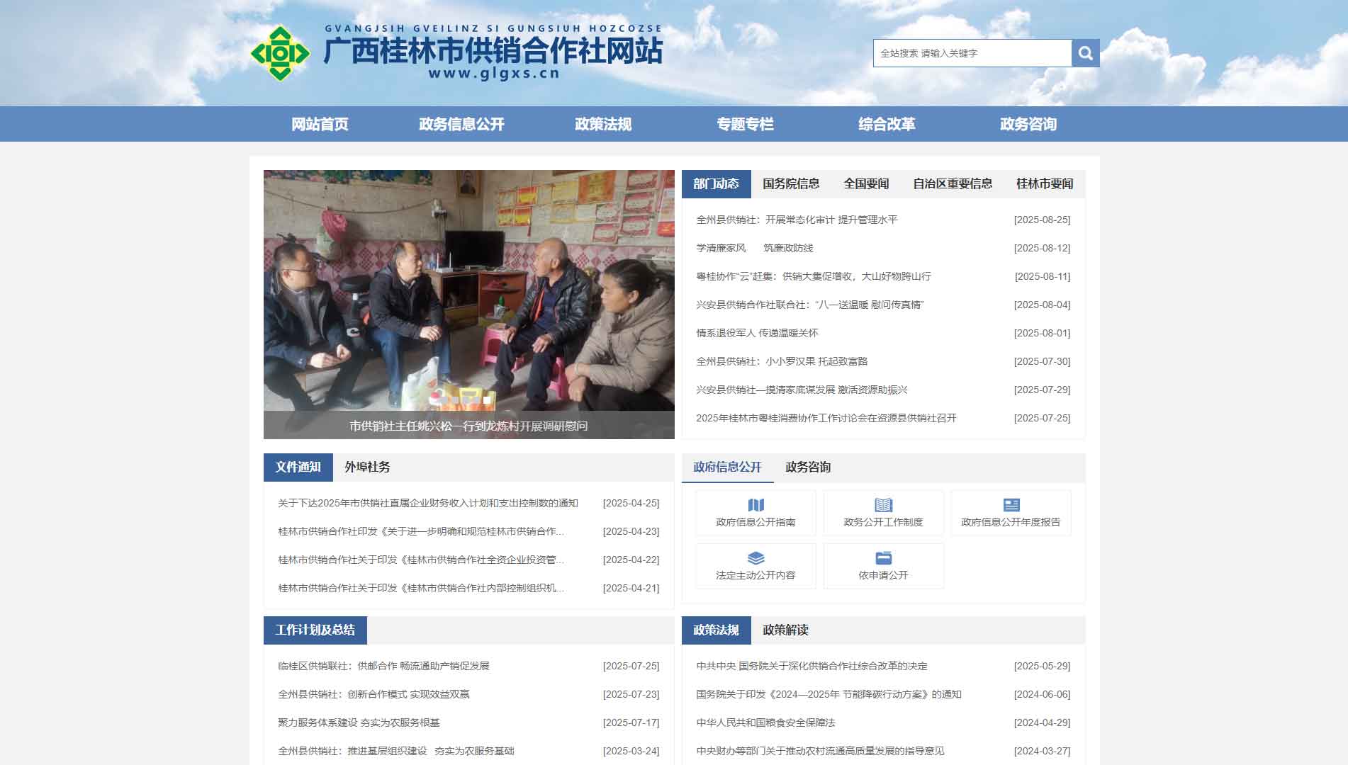The height and width of the screenshot is (765, 1348).
Task: Open policy 中共中央 国务院关于深化供销合作社综合改革的决定
Action: click(x=811, y=666)
